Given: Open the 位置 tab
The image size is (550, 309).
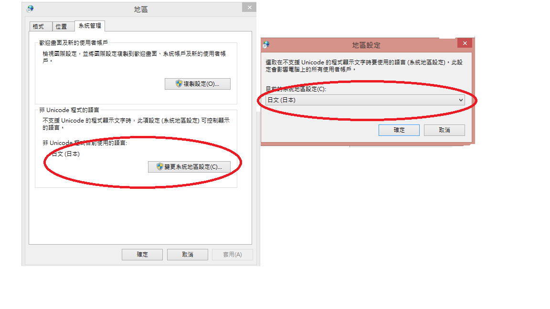Looking at the screenshot, I should tap(61, 26).
